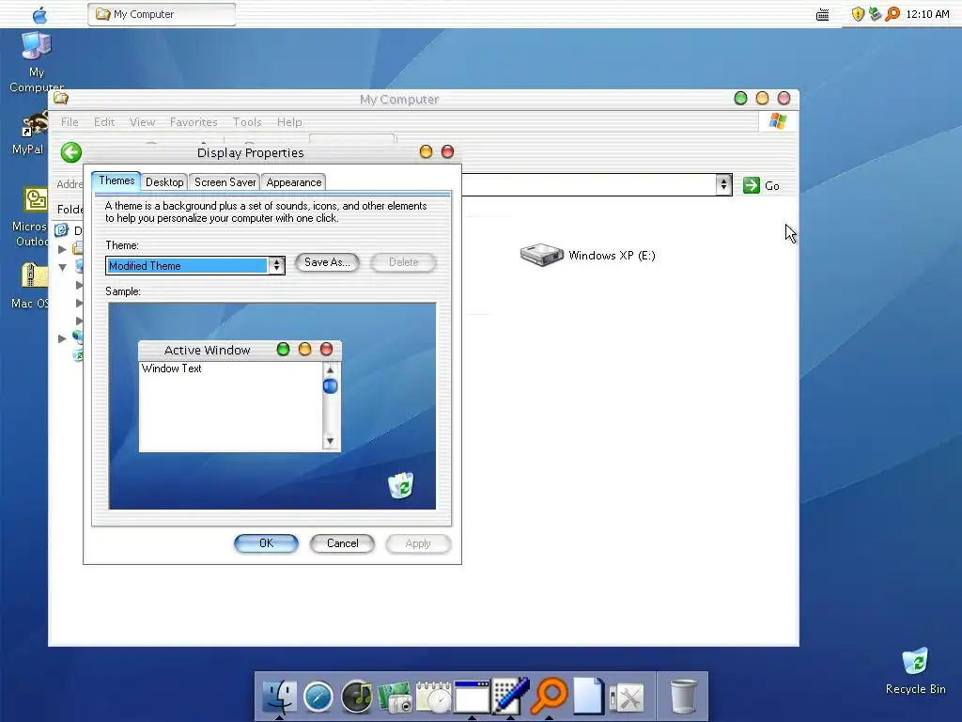Click Safely Remove Hardware tray icon

click(875, 13)
